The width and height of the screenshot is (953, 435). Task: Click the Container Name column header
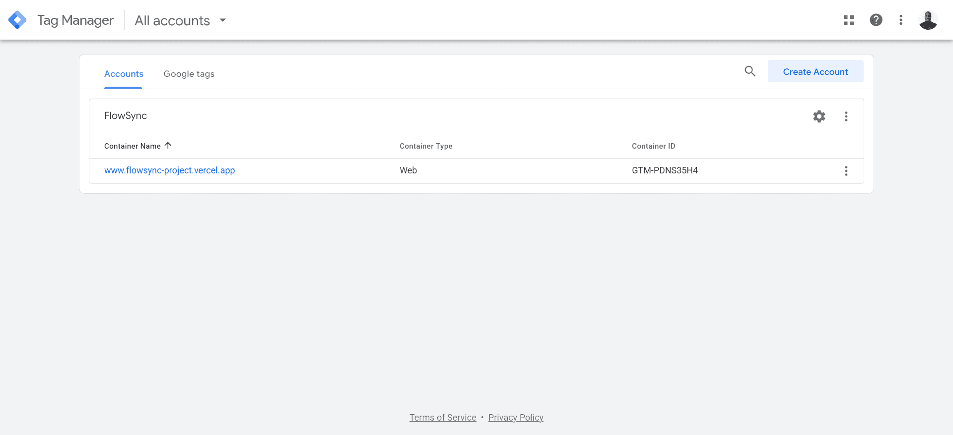[x=133, y=146]
